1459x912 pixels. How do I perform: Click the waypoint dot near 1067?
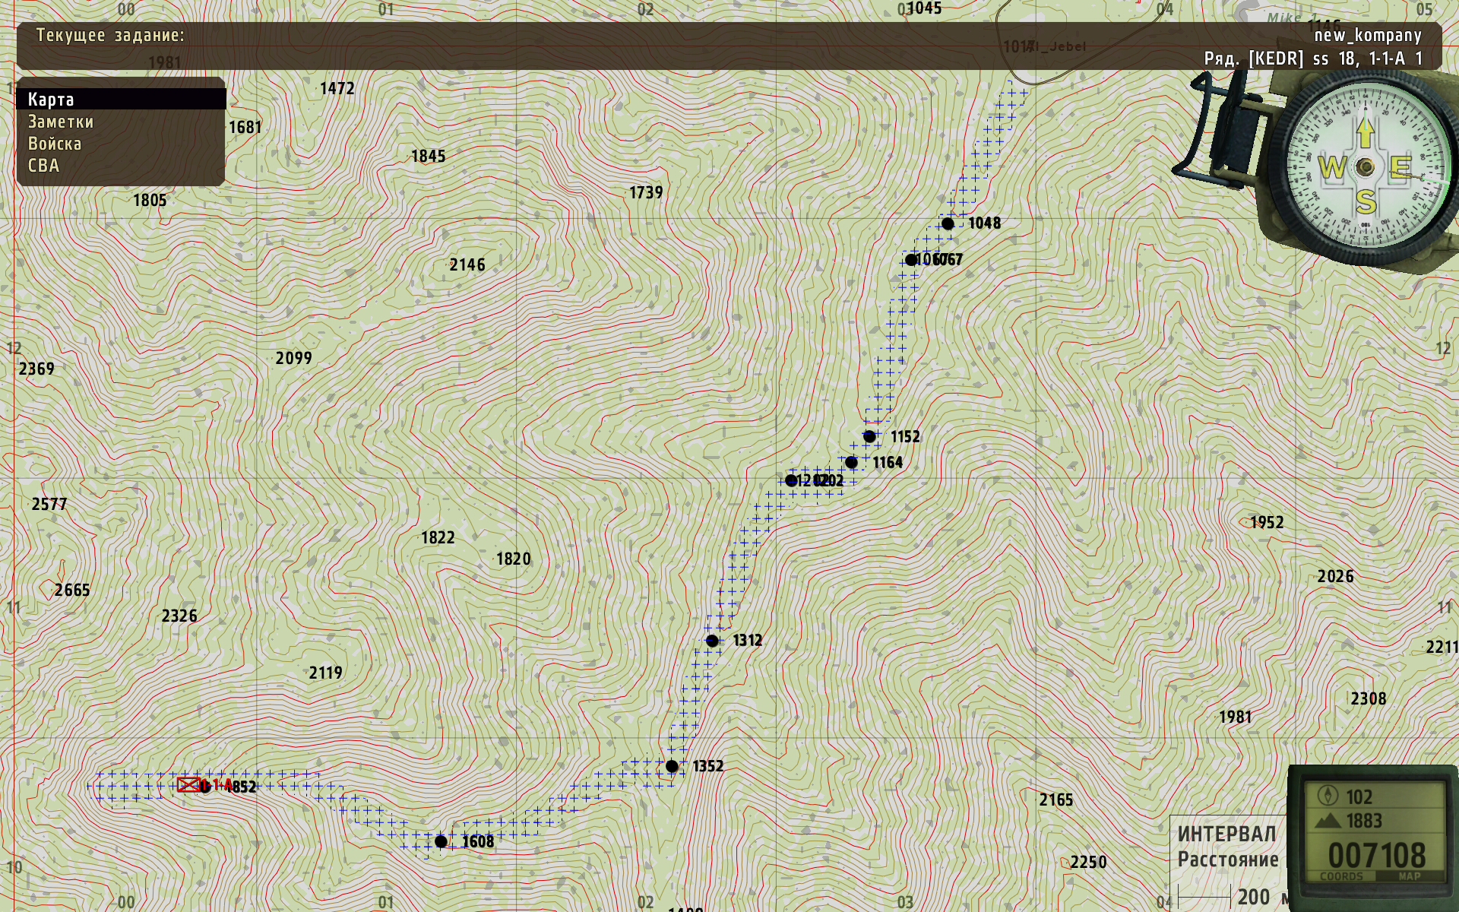point(911,260)
